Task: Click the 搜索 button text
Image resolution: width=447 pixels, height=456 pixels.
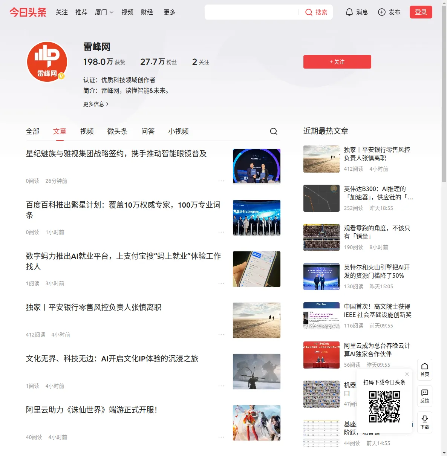Action: [321, 12]
